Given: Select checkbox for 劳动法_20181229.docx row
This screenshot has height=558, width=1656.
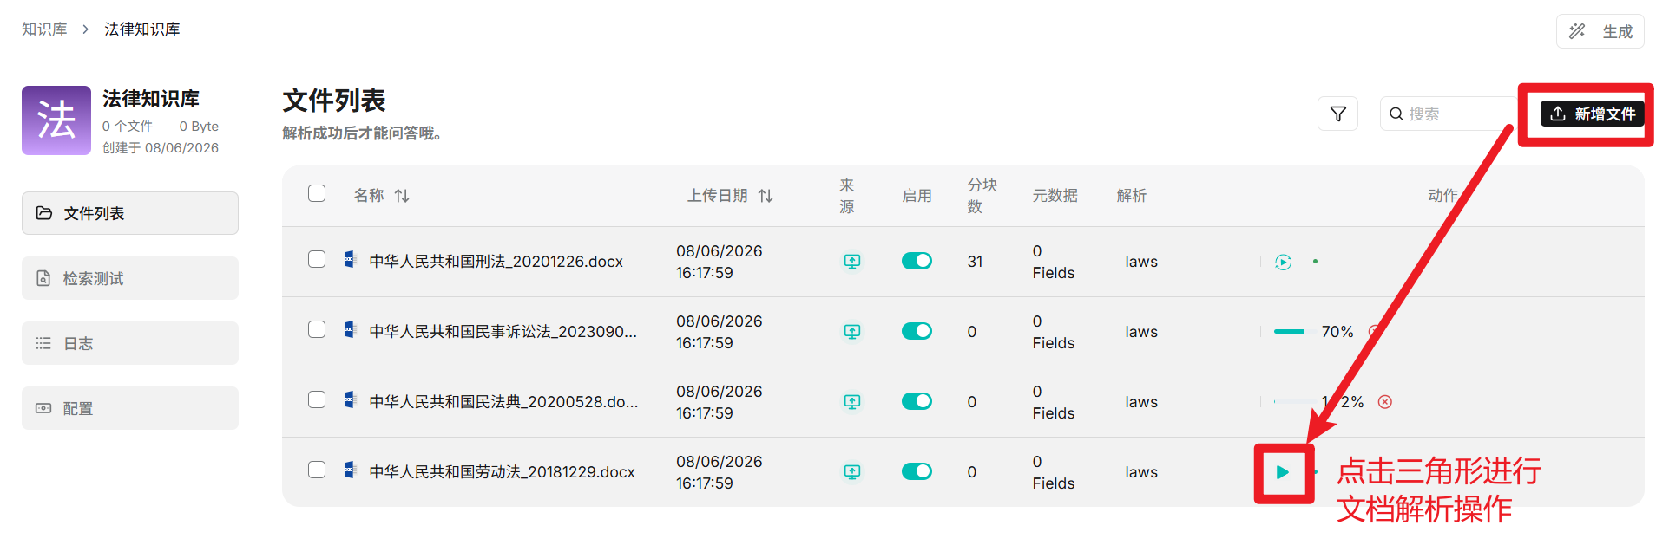Looking at the screenshot, I should (317, 470).
